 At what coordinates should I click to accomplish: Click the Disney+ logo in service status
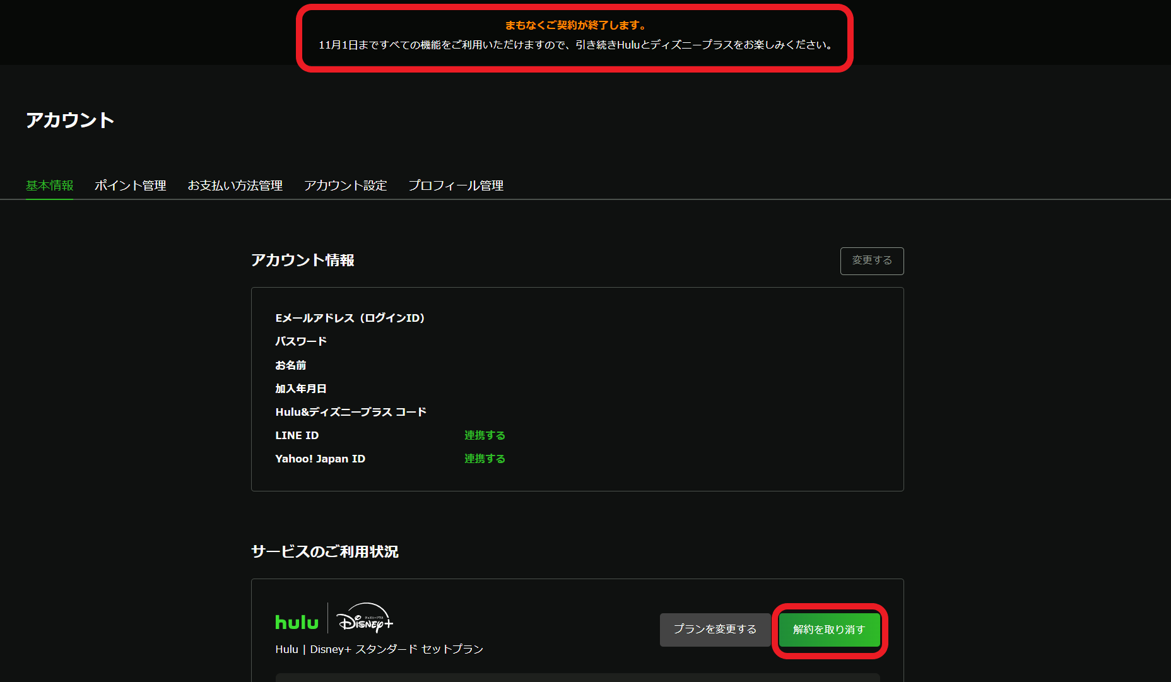pyautogui.click(x=365, y=618)
